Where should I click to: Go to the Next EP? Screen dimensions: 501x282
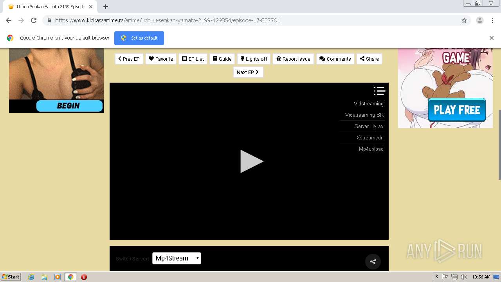[248, 72]
